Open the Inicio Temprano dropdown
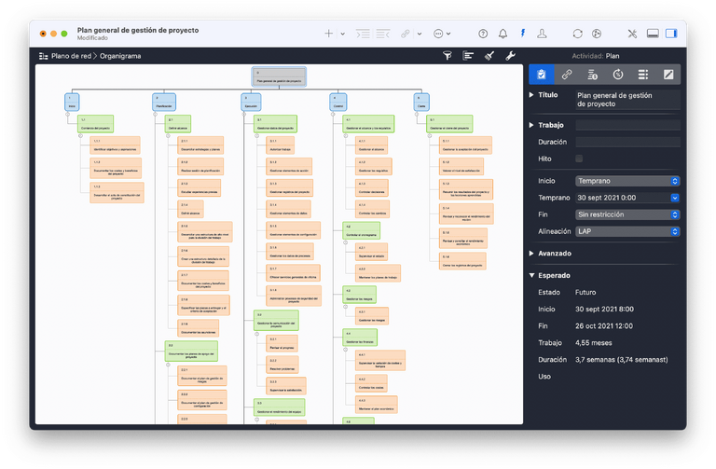The height and width of the screenshot is (469, 716). tap(626, 181)
